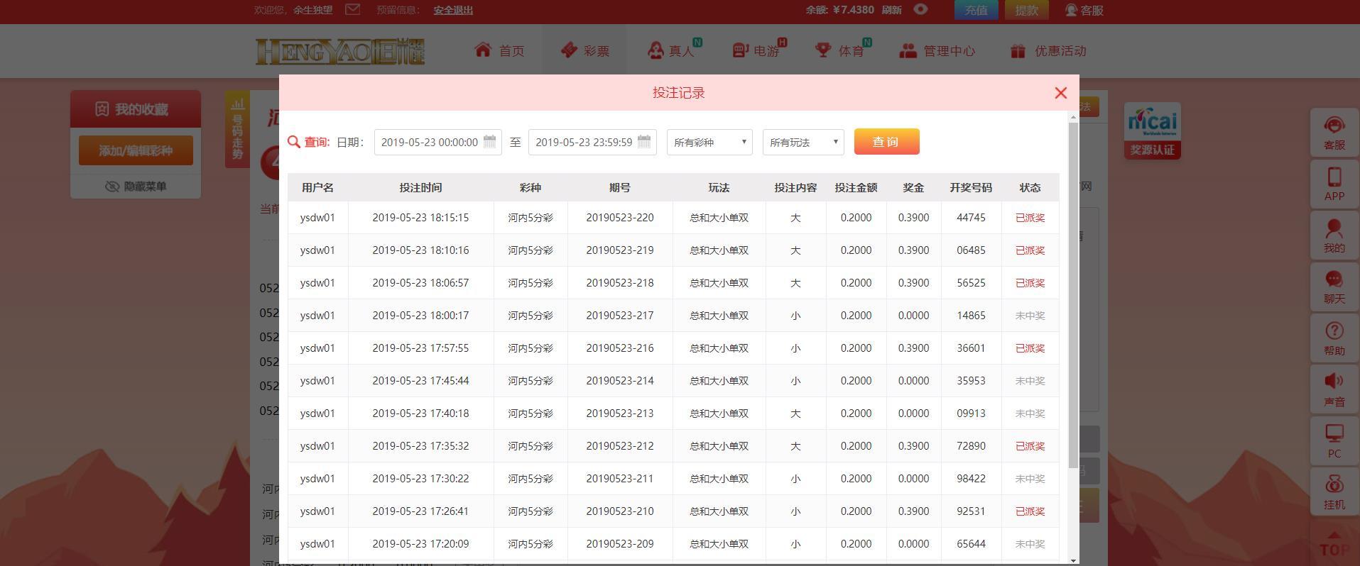Toggle balance visibility eye icon
The width and height of the screenshot is (1360, 566).
[x=920, y=9]
